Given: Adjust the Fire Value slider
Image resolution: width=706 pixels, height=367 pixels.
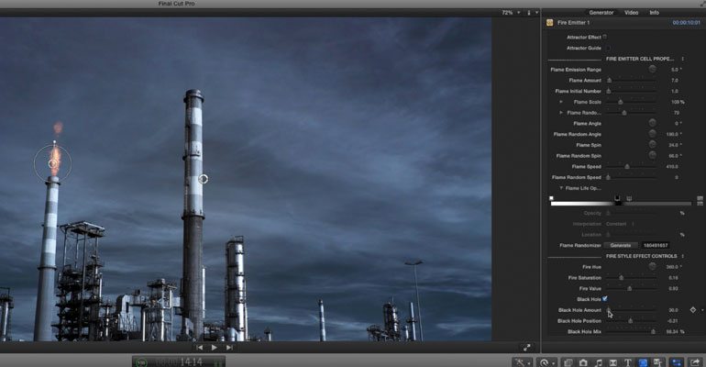Looking at the screenshot, I should [631, 288].
